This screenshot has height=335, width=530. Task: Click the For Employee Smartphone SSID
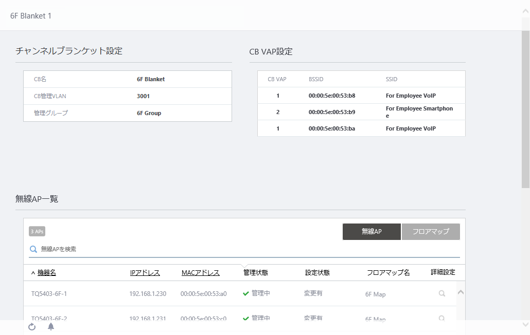[x=419, y=112]
